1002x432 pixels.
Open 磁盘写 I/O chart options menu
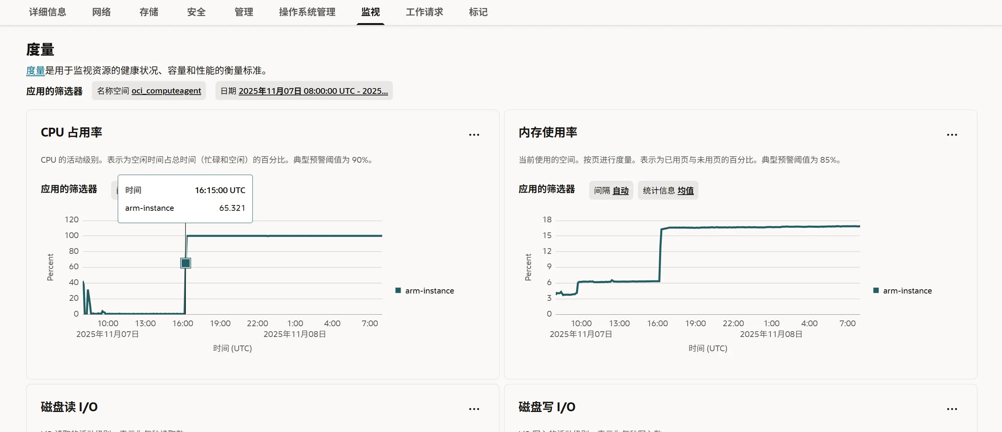[952, 409]
